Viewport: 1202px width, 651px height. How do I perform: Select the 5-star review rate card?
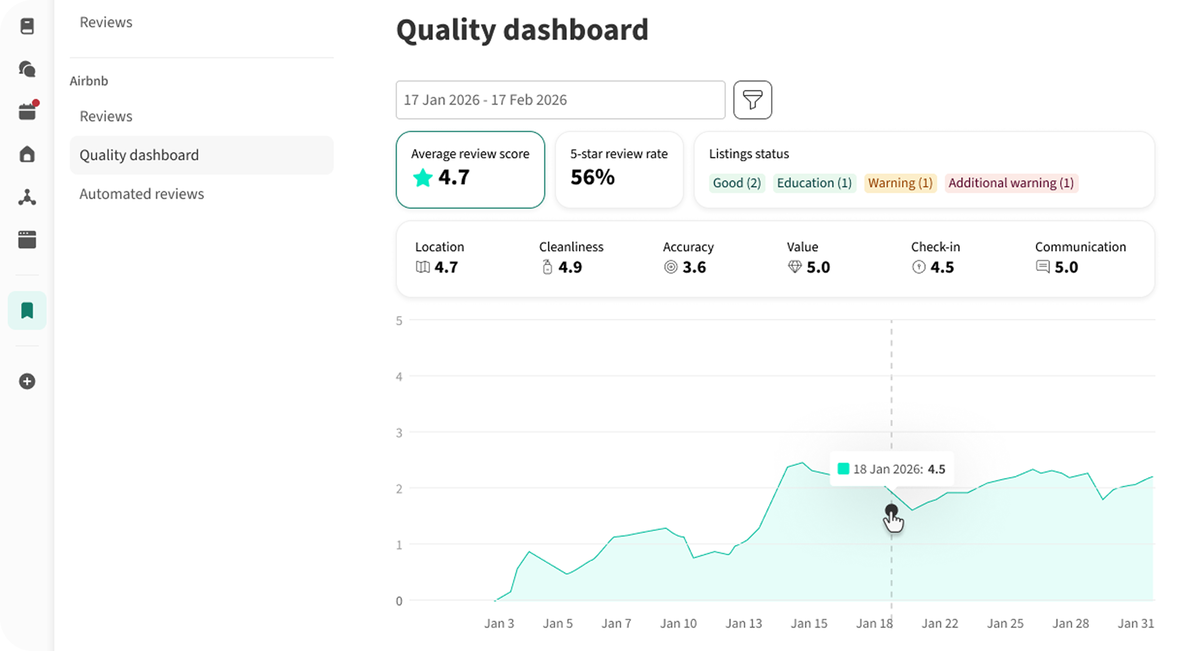point(619,169)
